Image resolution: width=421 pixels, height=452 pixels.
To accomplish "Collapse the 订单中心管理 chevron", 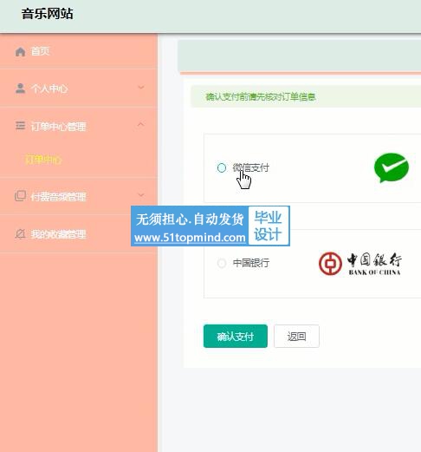I will coord(141,125).
